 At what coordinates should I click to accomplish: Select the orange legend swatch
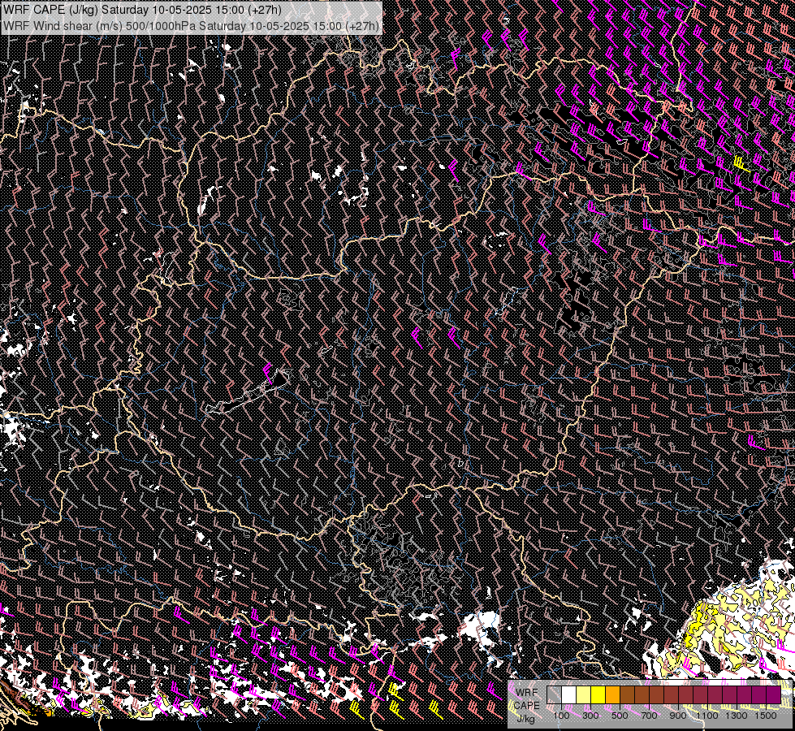click(x=612, y=695)
